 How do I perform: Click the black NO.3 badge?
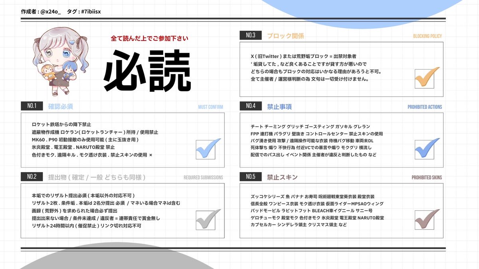click(x=251, y=35)
